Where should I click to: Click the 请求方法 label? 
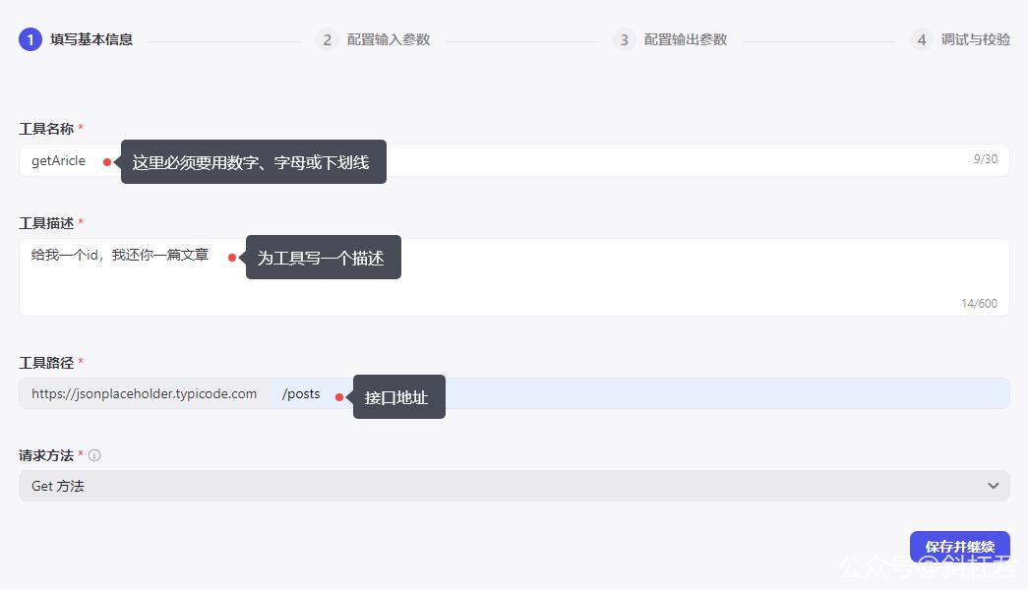click(x=46, y=455)
